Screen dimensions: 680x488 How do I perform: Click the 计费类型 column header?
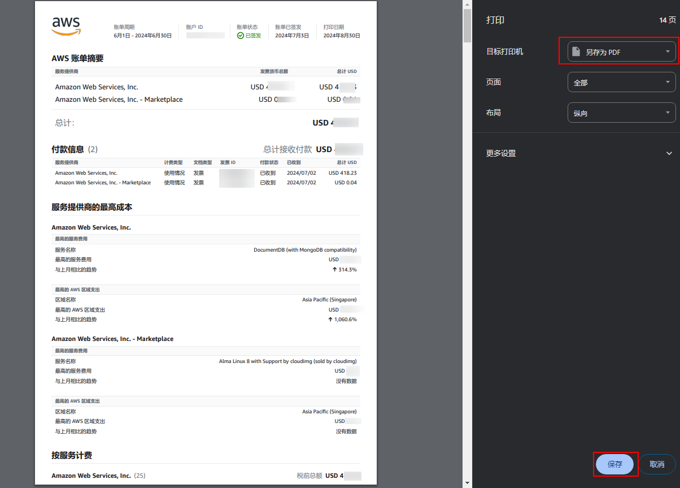click(173, 163)
